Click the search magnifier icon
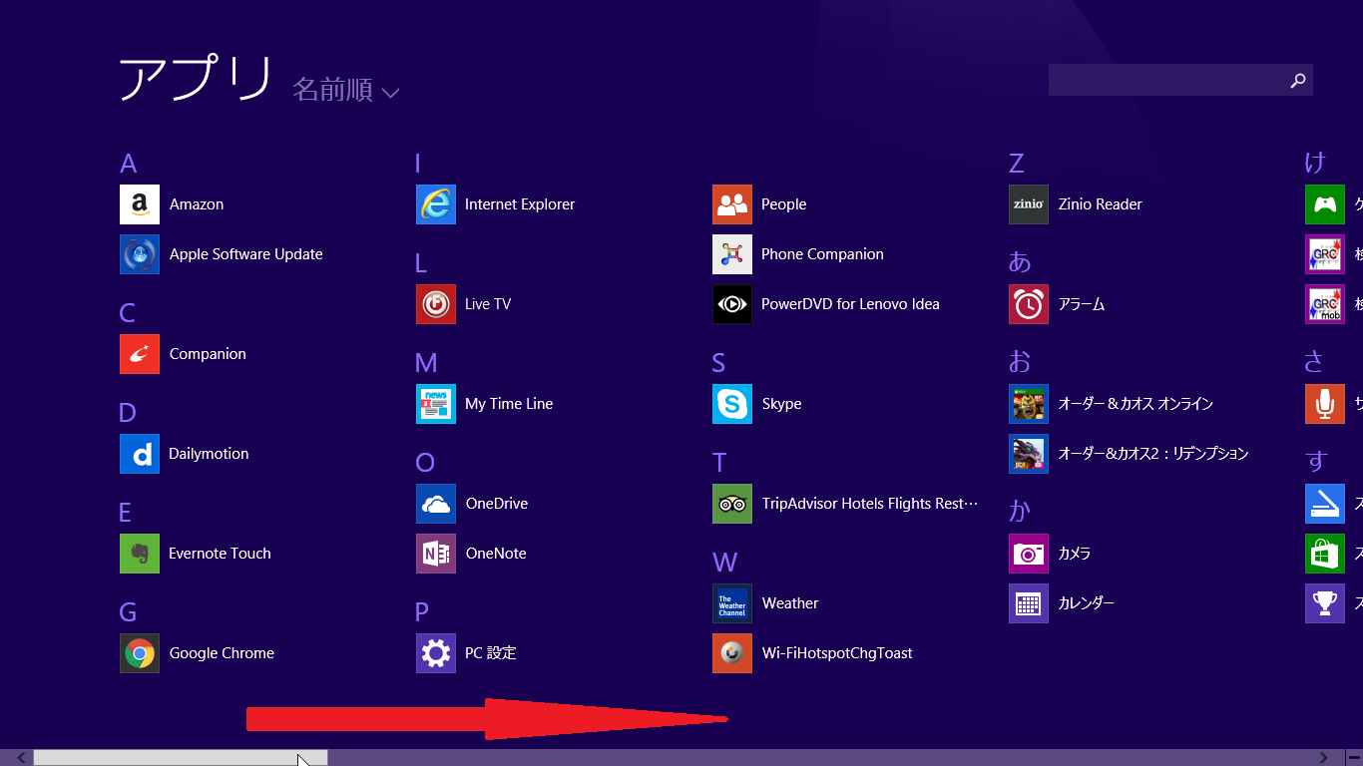Viewport: 1363px width, 766px height. pos(1297,81)
